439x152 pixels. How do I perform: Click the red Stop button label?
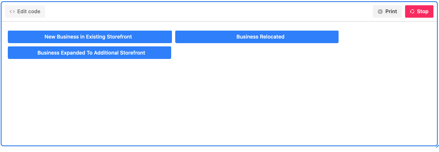422,12
